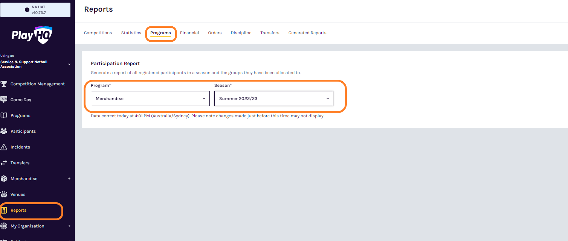Open Competition Management in sidebar
This screenshot has height=241, width=568.
click(37, 84)
